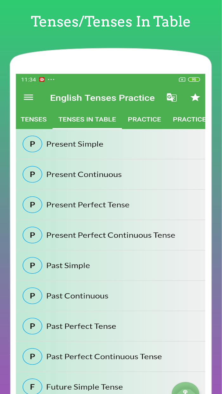222x394 pixels.
Task: Tap the P badge beside Present Simple
Action: (32, 144)
